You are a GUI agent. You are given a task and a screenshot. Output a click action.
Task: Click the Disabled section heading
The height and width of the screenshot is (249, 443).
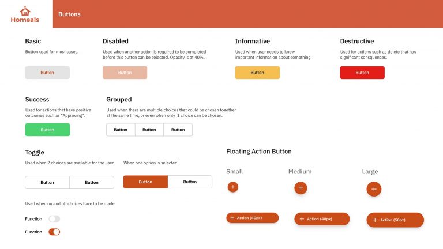[115, 41]
